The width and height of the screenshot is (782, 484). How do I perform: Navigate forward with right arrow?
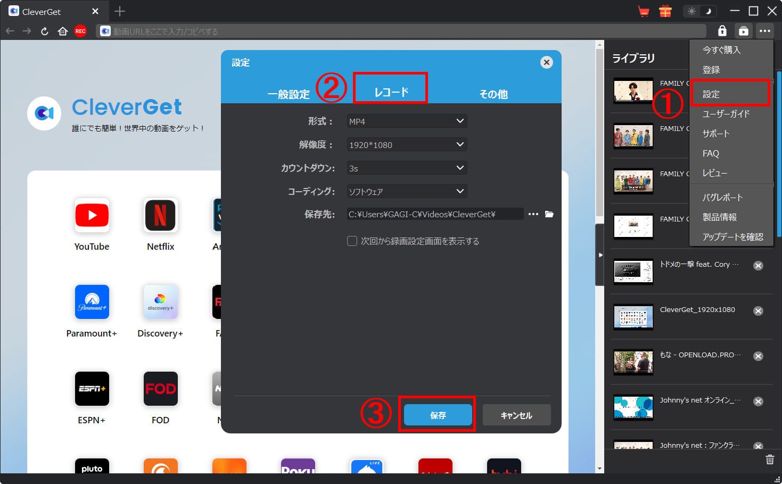(x=27, y=31)
